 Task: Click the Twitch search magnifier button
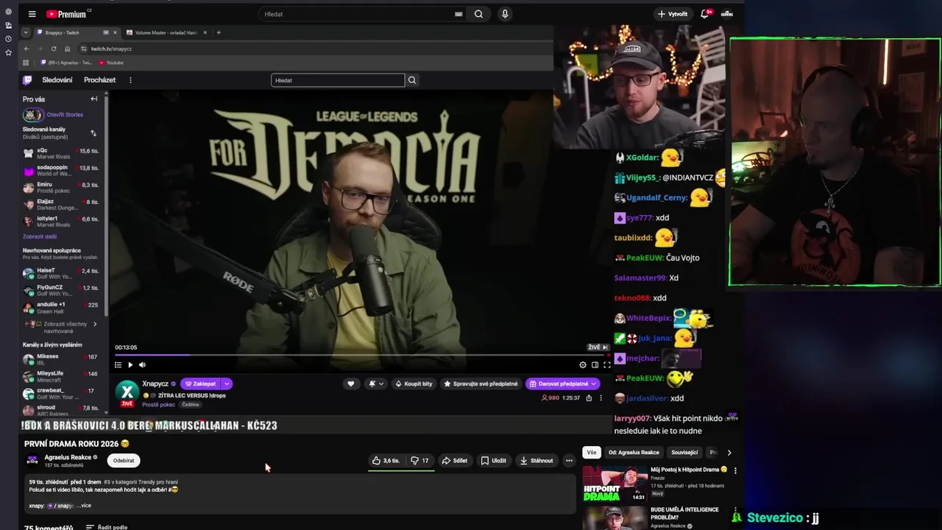[x=412, y=80]
